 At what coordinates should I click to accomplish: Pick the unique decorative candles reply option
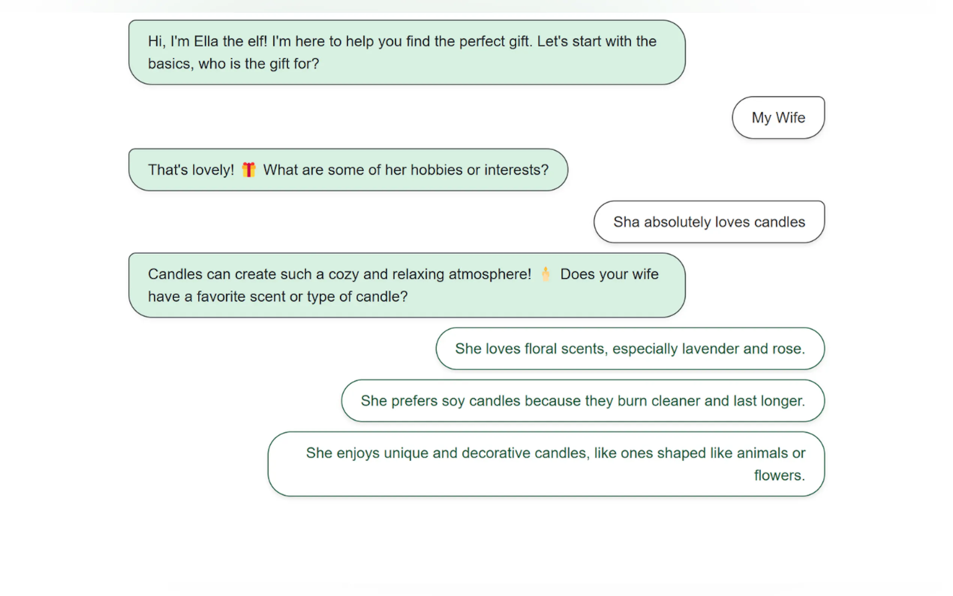546,464
